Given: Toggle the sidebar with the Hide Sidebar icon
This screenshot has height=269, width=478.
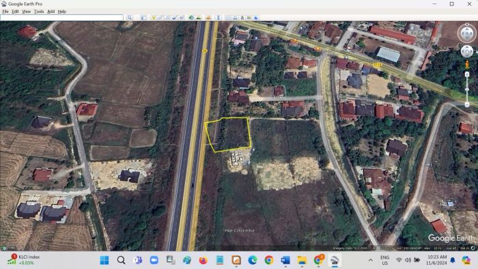Looking at the screenshot, I should tap(143, 18).
